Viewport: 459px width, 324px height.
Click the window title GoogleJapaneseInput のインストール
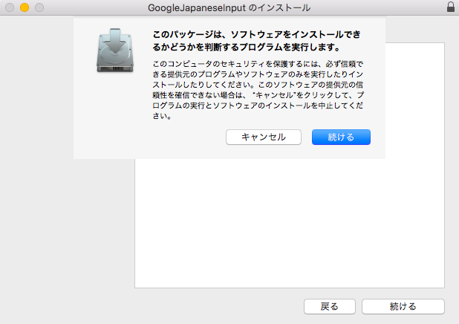[x=229, y=7]
